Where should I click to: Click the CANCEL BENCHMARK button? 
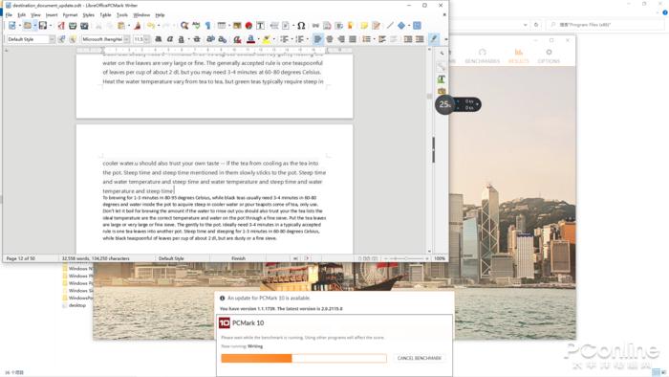419,358
